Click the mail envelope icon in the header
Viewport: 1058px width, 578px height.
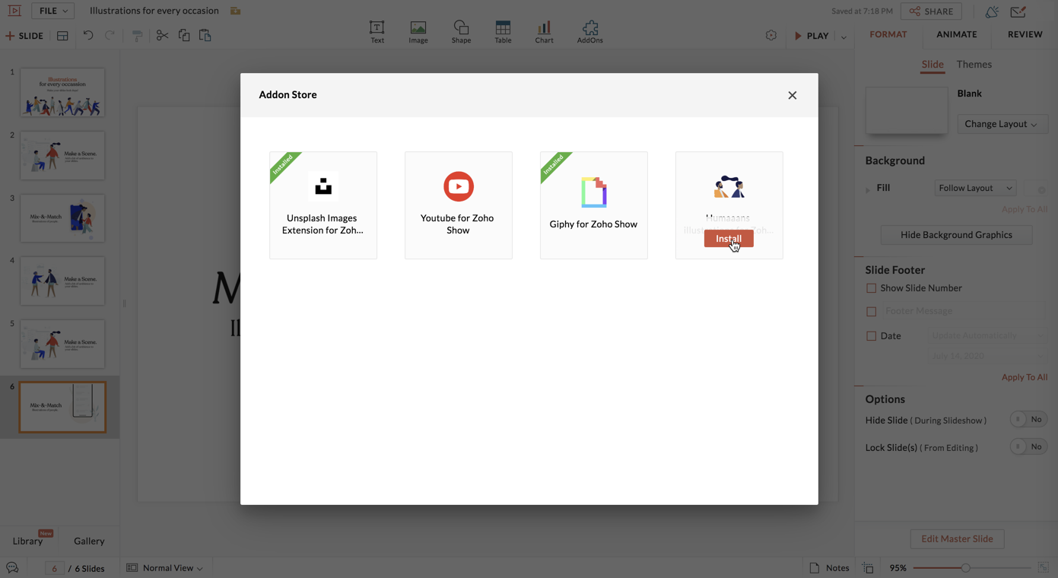click(x=1018, y=11)
